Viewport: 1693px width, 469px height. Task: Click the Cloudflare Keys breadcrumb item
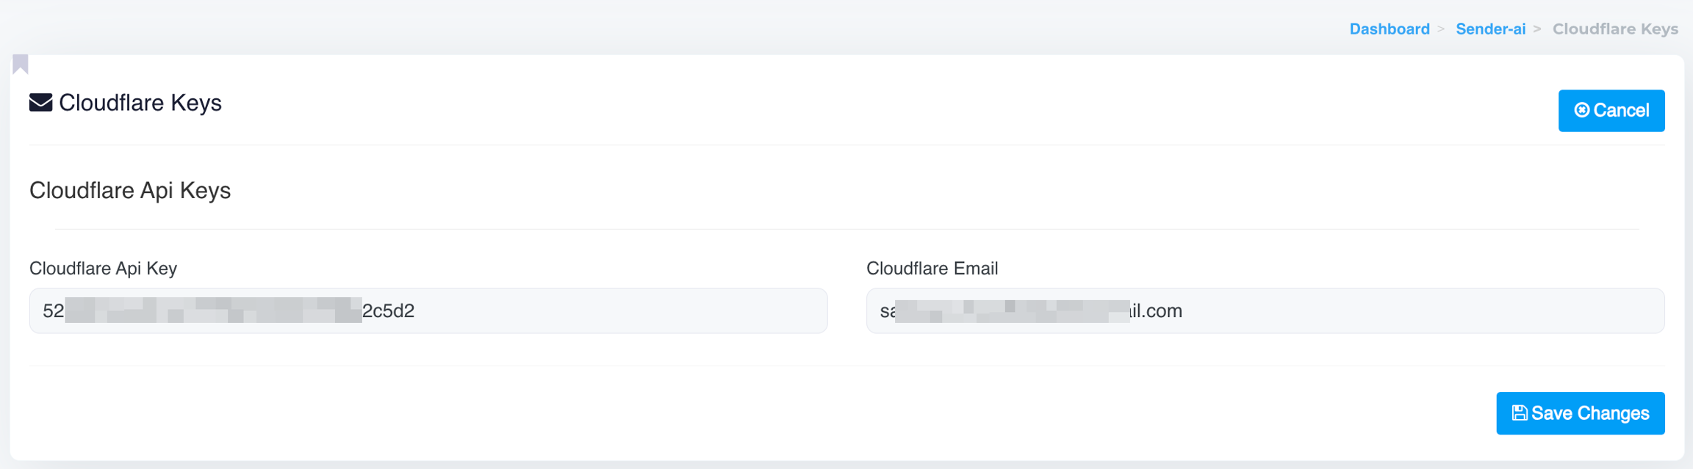coord(1614,29)
